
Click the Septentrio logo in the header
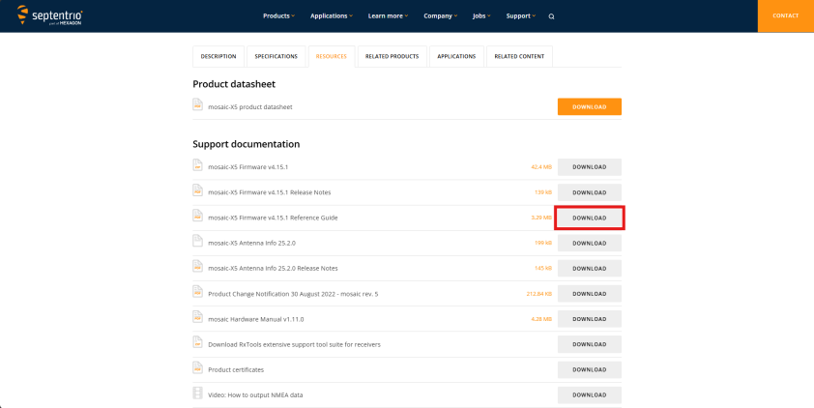(x=50, y=15)
